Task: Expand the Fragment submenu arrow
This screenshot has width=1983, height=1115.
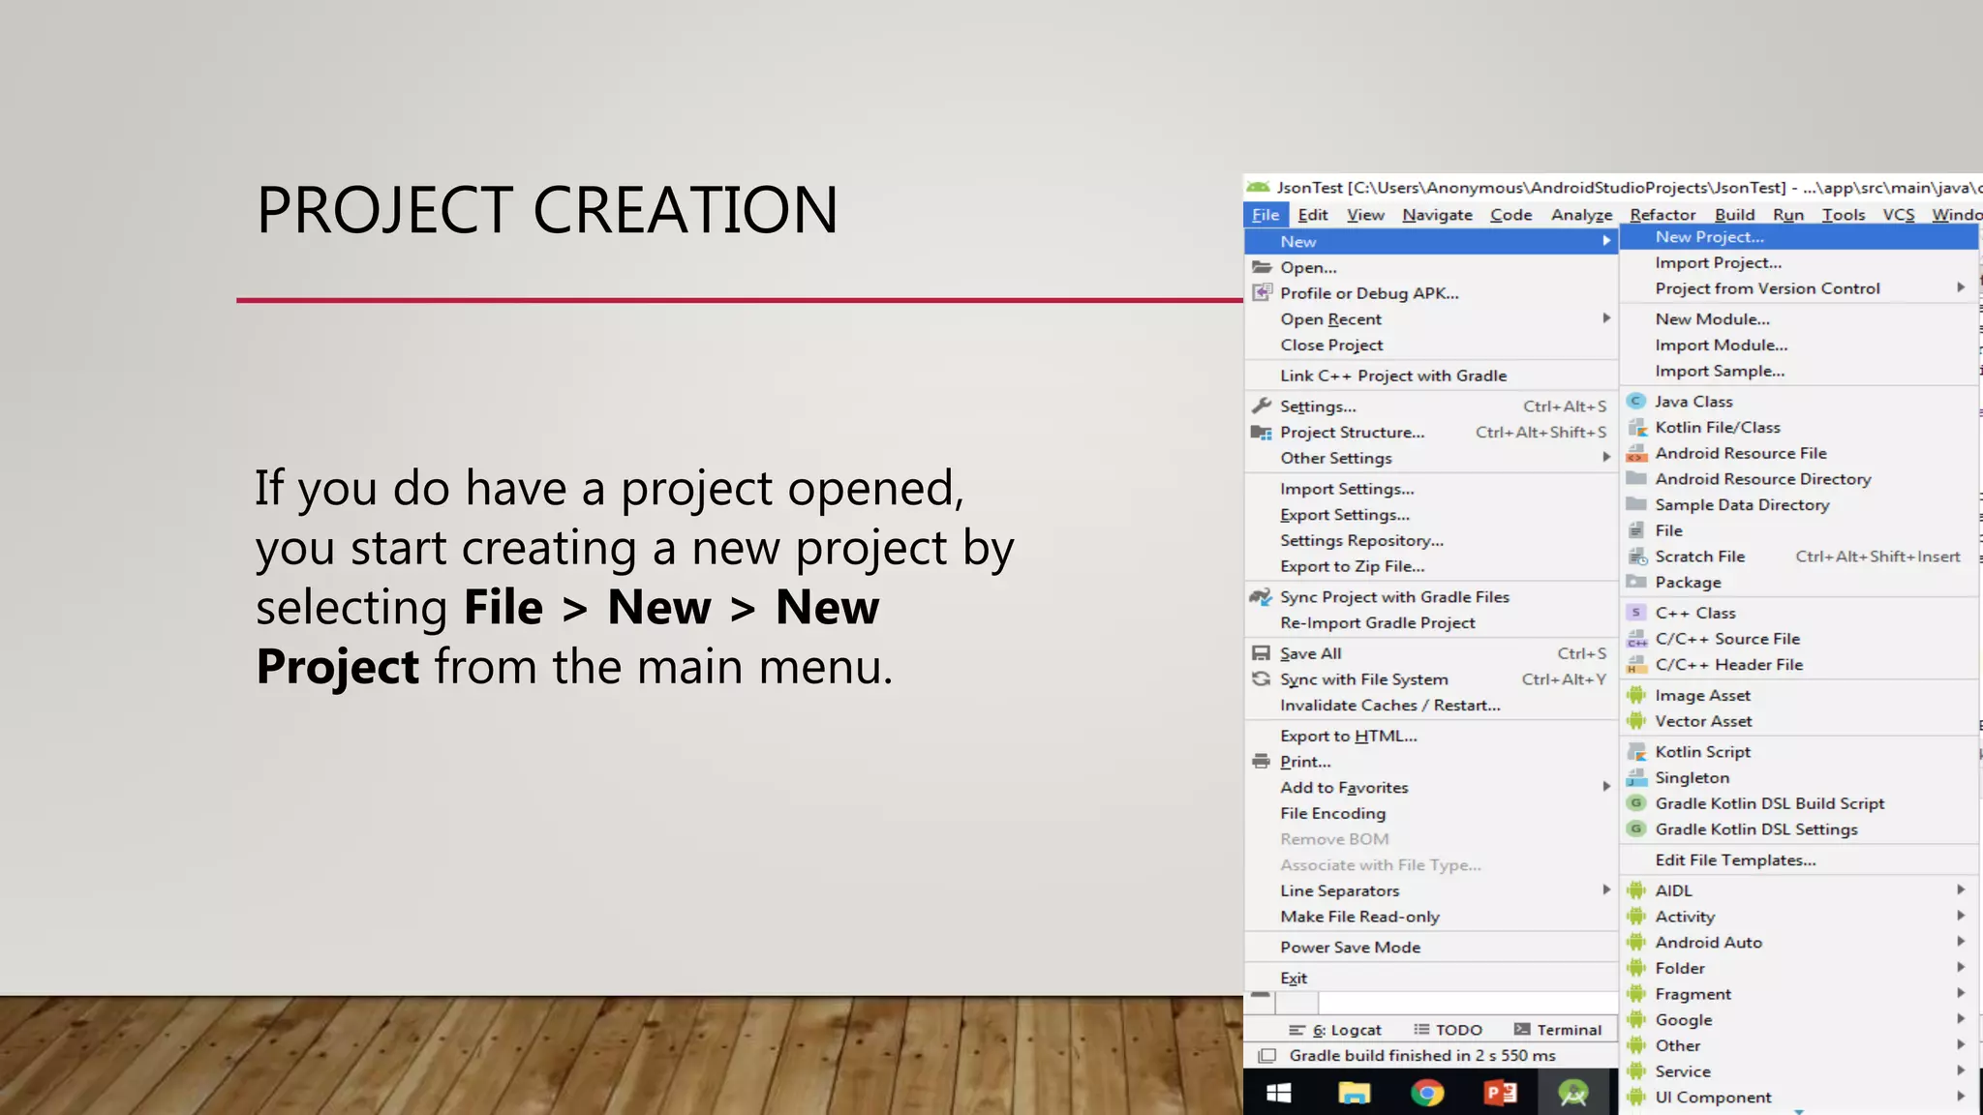Action: pos(1961,993)
